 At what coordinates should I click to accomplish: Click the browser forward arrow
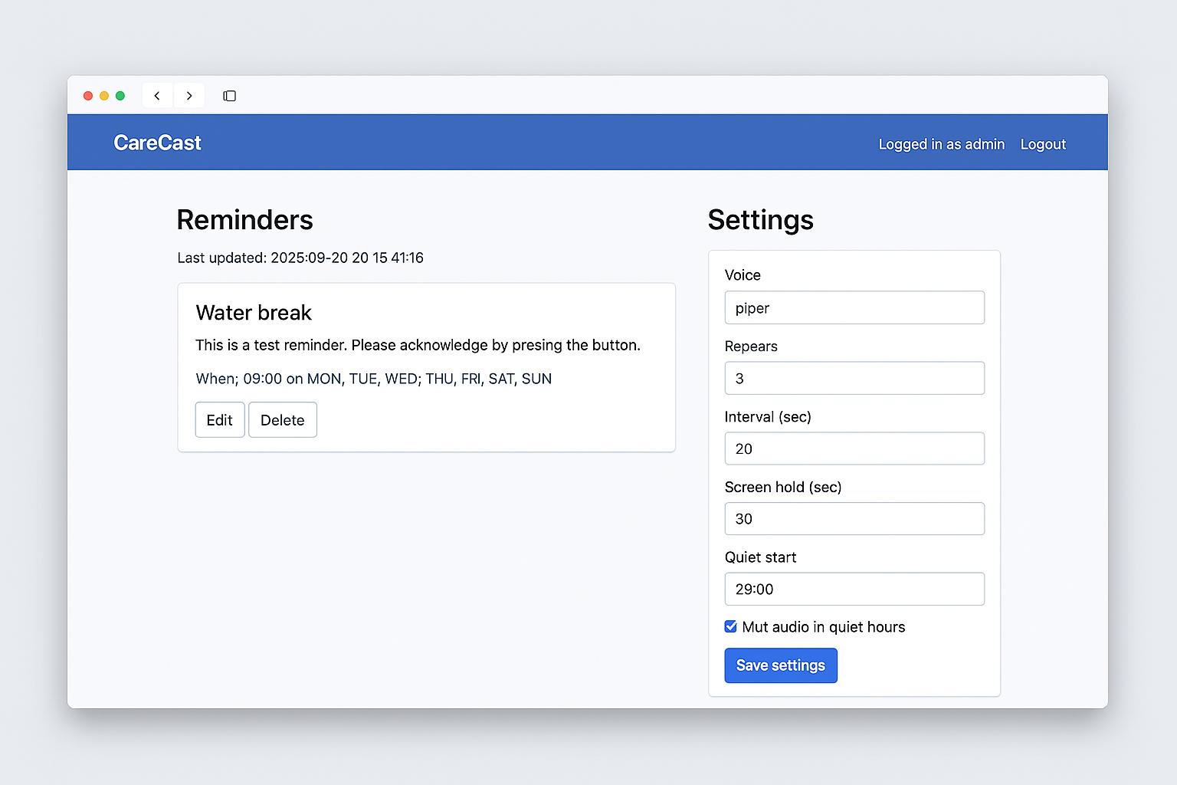click(x=189, y=95)
